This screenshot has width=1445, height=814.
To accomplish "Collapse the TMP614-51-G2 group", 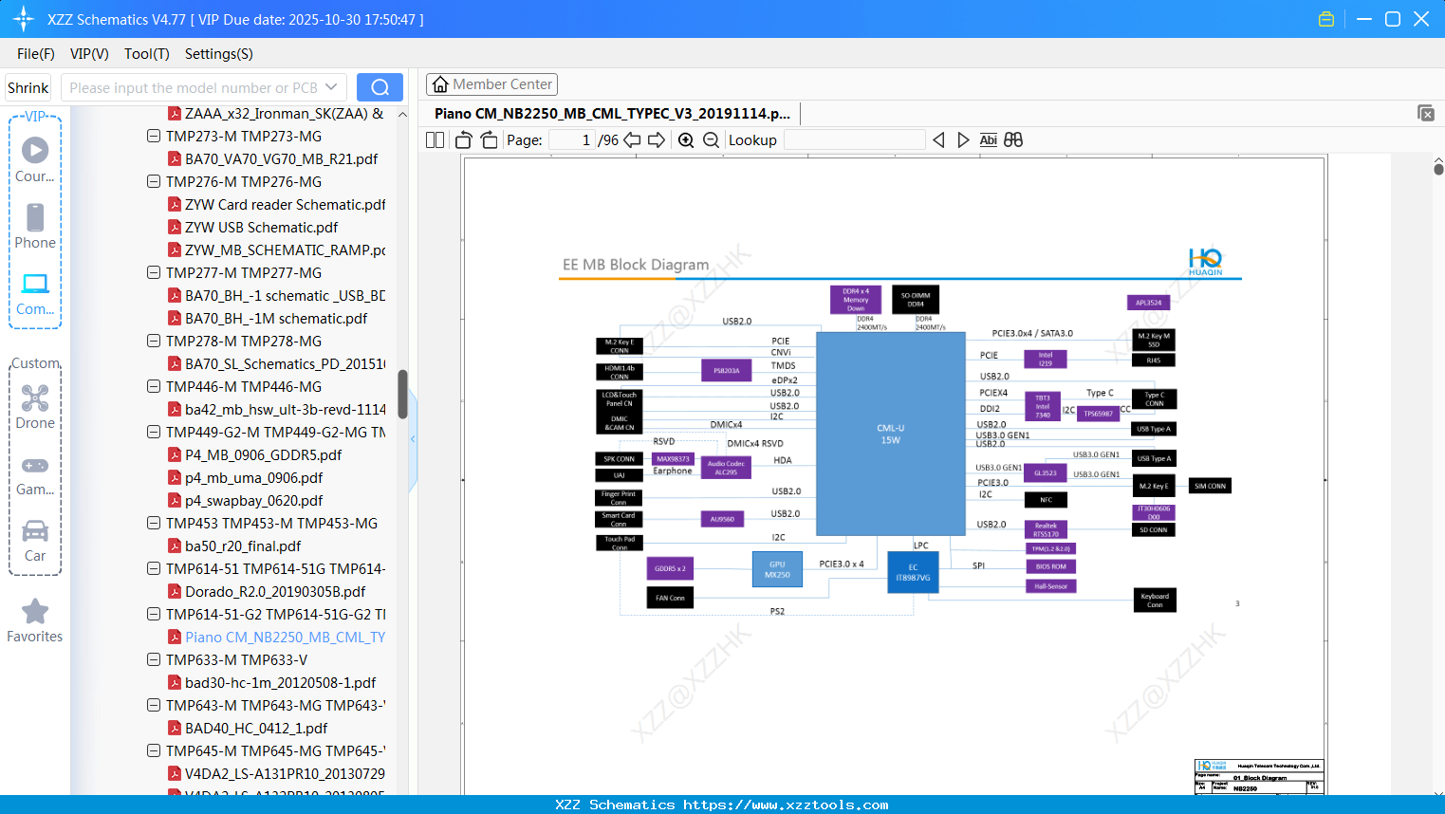I will 154,615.
